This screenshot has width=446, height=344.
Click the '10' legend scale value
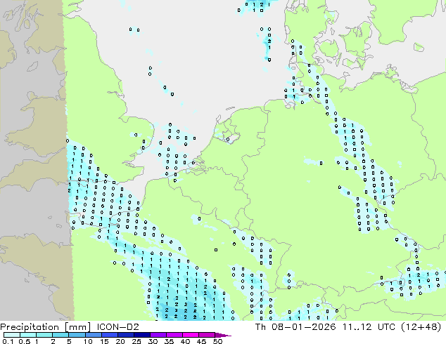tap(88, 341)
